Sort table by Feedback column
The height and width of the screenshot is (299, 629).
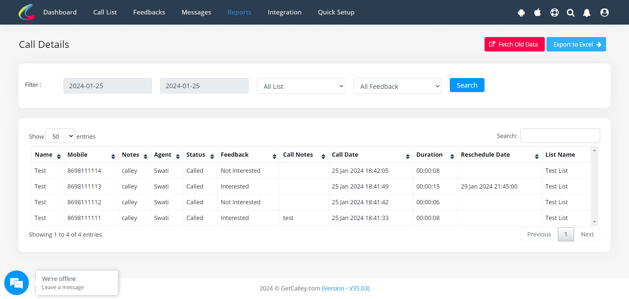pos(248,155)
